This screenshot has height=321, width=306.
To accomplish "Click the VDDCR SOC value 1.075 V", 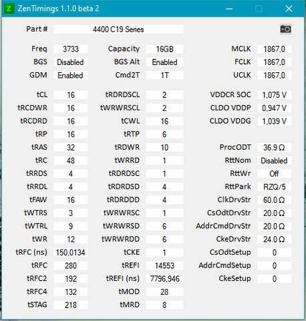I will tap(275, 95).
